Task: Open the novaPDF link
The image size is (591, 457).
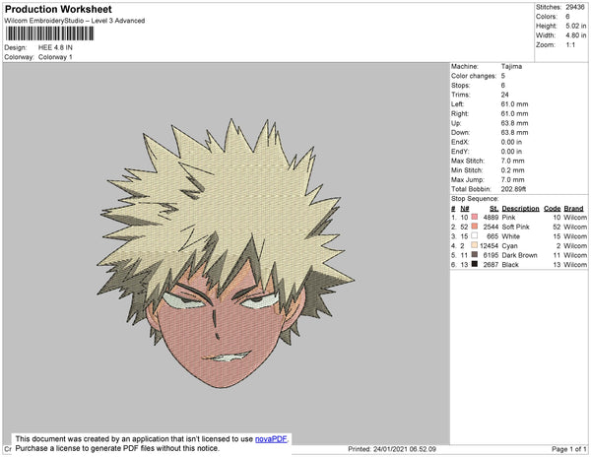Action: (271, 439)
